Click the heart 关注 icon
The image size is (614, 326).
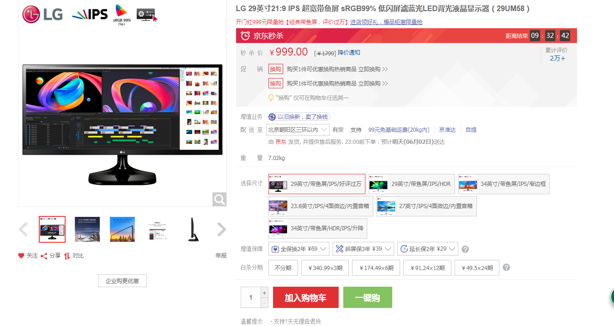(x=21, y=256)
